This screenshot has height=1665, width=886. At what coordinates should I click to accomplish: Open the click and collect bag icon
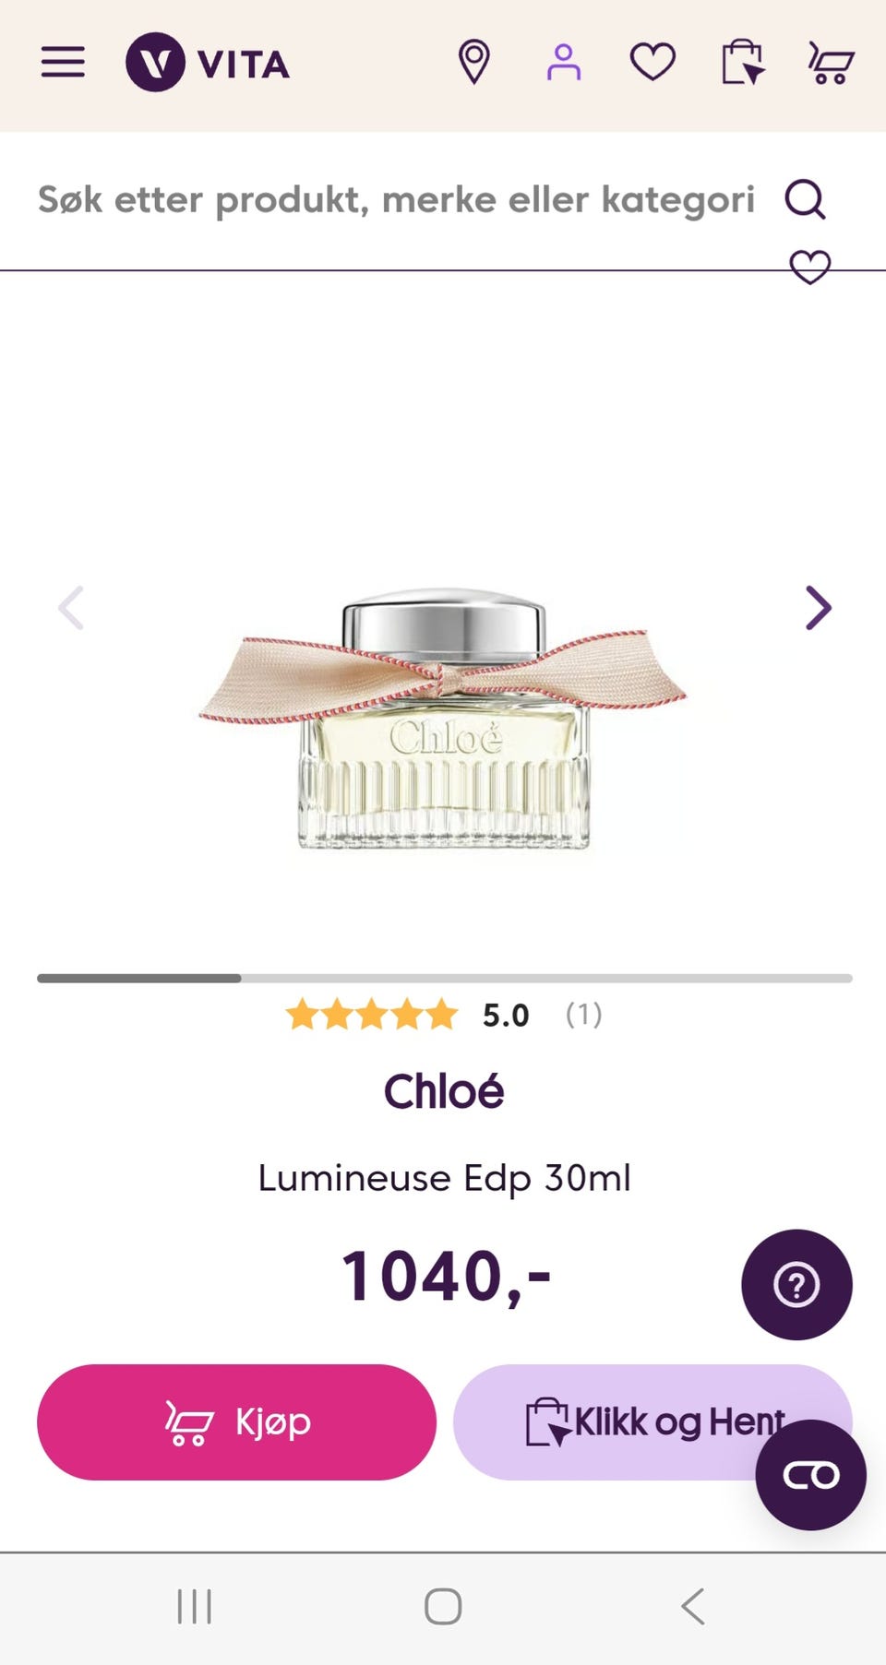[x=742, y=63]
